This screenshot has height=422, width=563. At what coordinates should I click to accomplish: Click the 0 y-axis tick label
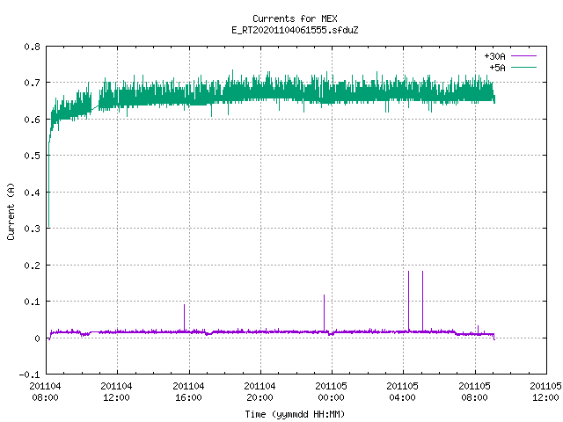pyautogui.click(x=37, y=338)
